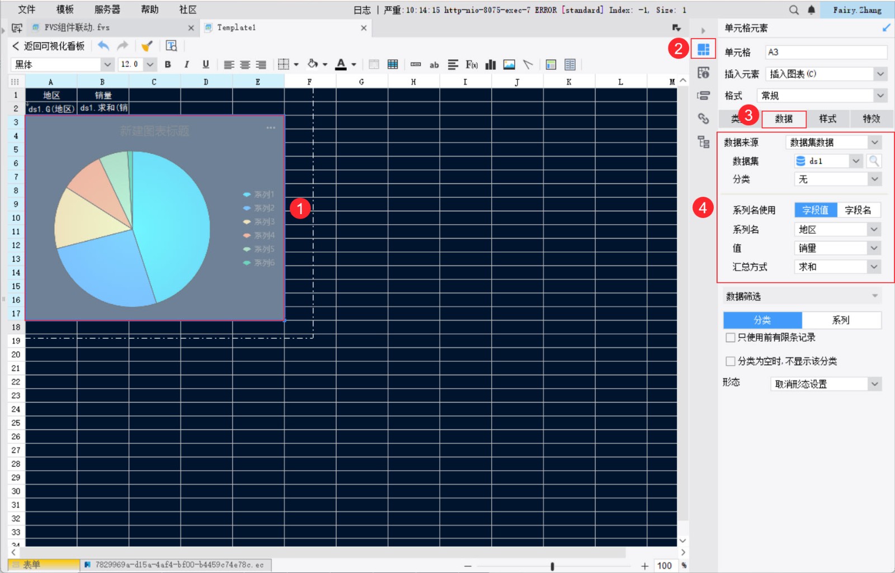This screenshot has width=895, height=573.
Task: Click the search magnifier in title bar
Action: 794,10
